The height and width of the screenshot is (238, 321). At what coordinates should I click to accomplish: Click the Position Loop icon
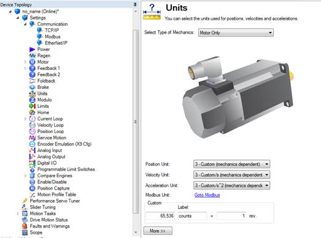(x=32, y=131)
